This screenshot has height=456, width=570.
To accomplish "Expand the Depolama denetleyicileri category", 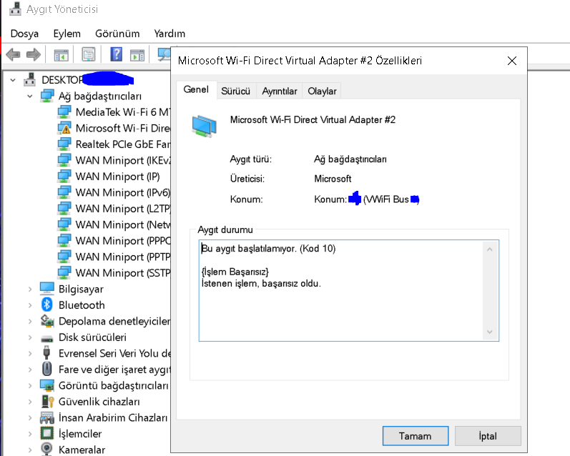I will [30, 321].
